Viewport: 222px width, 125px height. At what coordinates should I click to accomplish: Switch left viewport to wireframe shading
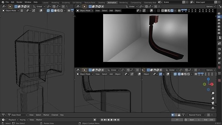(52, 11)
